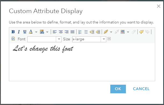Image resolution: width=164 pixels, height=105 pixels.
Task: Click the CANCEL button
Action: (141, 89)
